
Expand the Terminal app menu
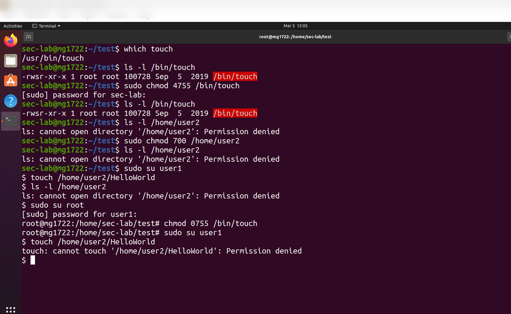pos(46,26)
